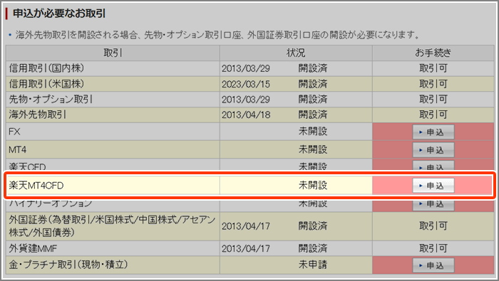
Task: Click the 楽天MT4CFD row name
Action: point(36,186)
